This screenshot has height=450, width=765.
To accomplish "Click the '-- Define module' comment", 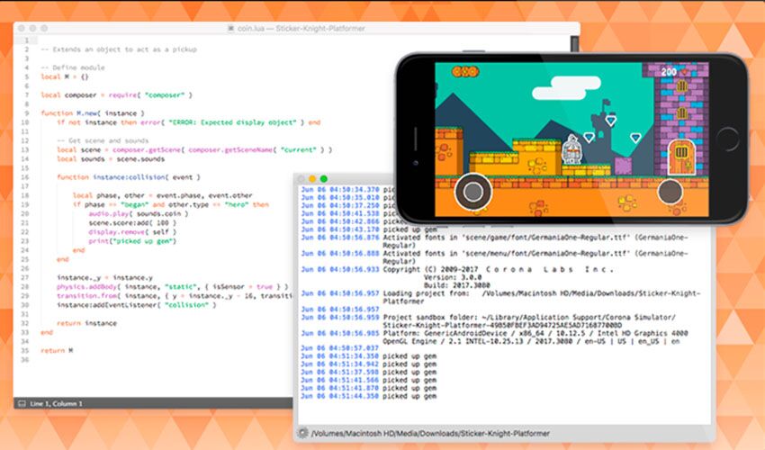I will tap(73, 67).
